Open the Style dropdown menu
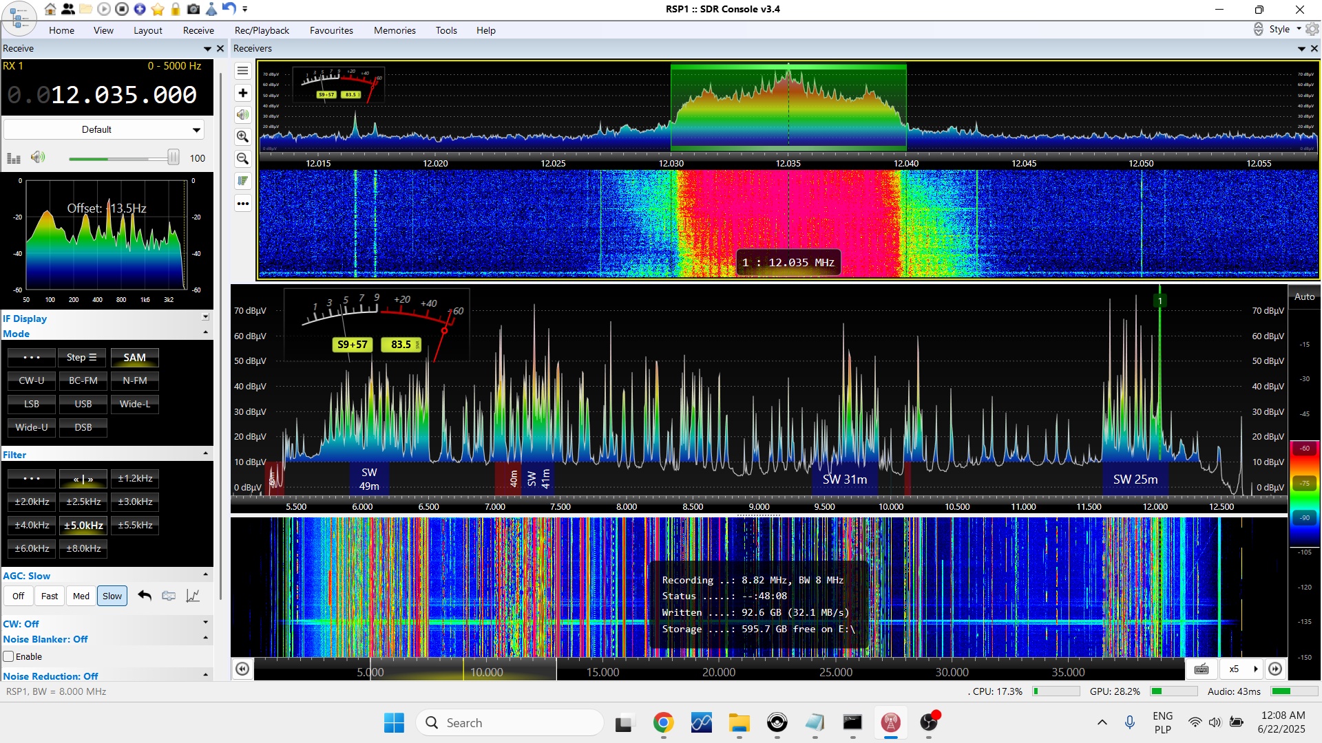Screen dimensions: 1322x743 [x=1285, y=29]
